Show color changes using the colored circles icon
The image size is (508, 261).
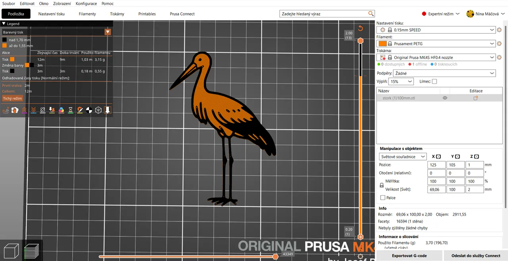[x=61, y=110]
